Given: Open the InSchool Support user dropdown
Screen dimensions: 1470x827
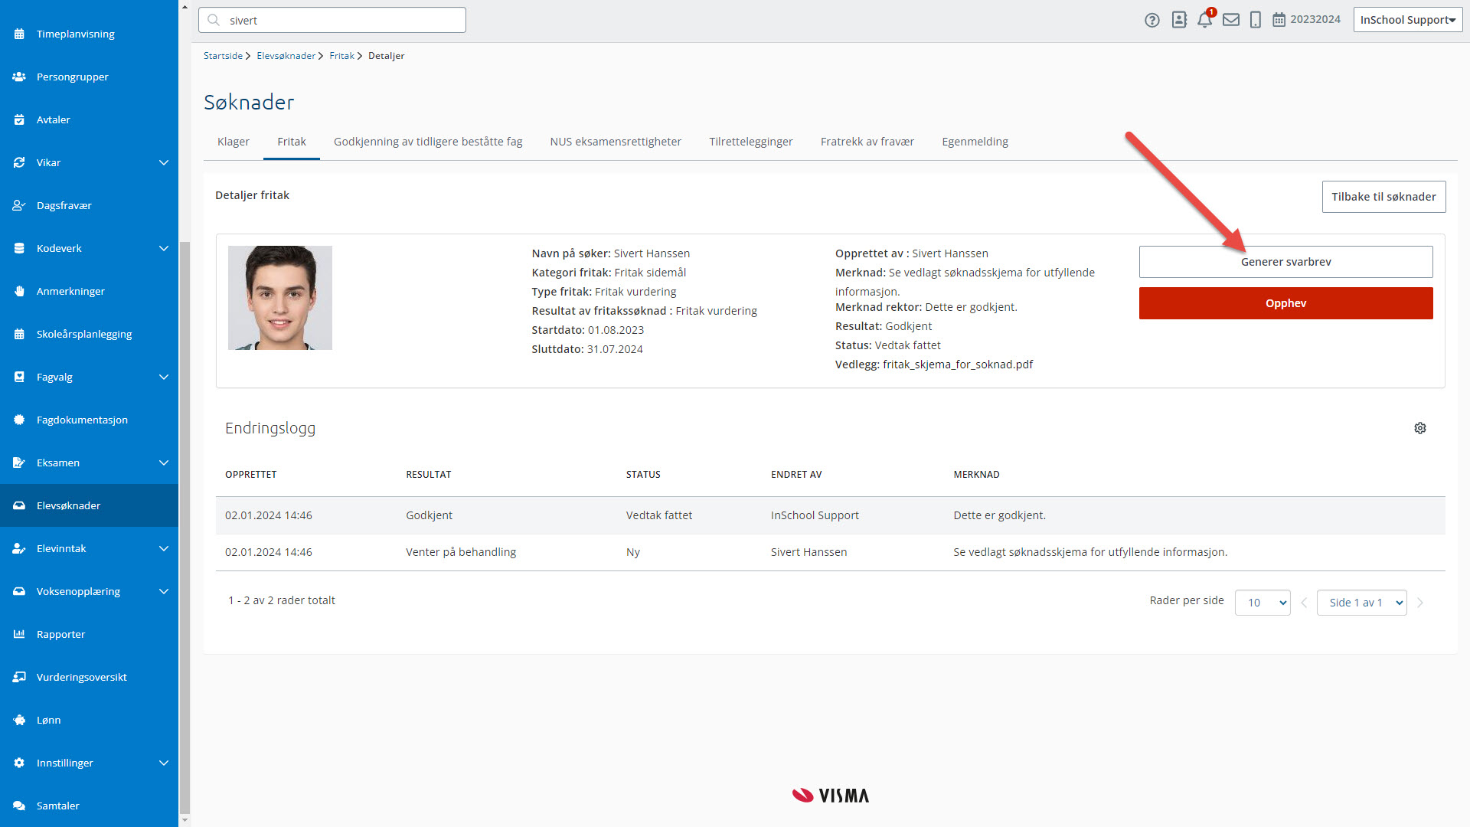Looking at the screenshot, I should [1407, 20].
